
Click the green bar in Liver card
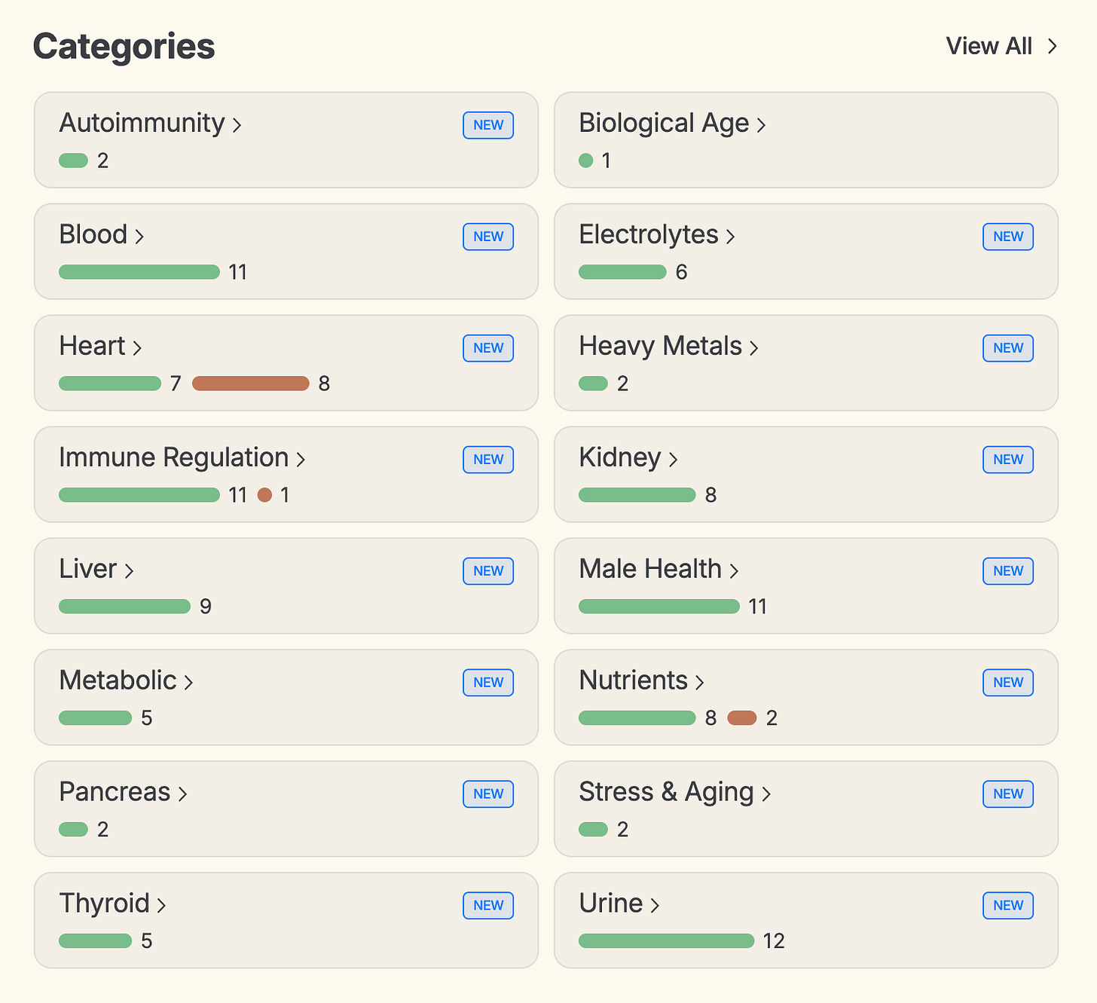(124, 607)
